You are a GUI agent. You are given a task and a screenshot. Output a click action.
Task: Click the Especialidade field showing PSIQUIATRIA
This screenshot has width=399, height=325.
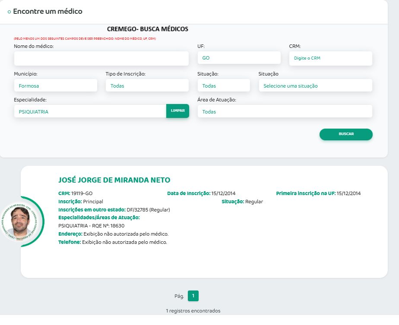click(x=90, y=111)
